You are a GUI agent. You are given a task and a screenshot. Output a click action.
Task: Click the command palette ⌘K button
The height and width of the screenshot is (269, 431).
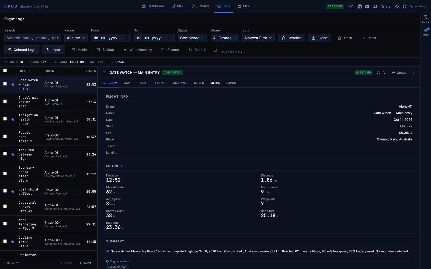[350, 6]
